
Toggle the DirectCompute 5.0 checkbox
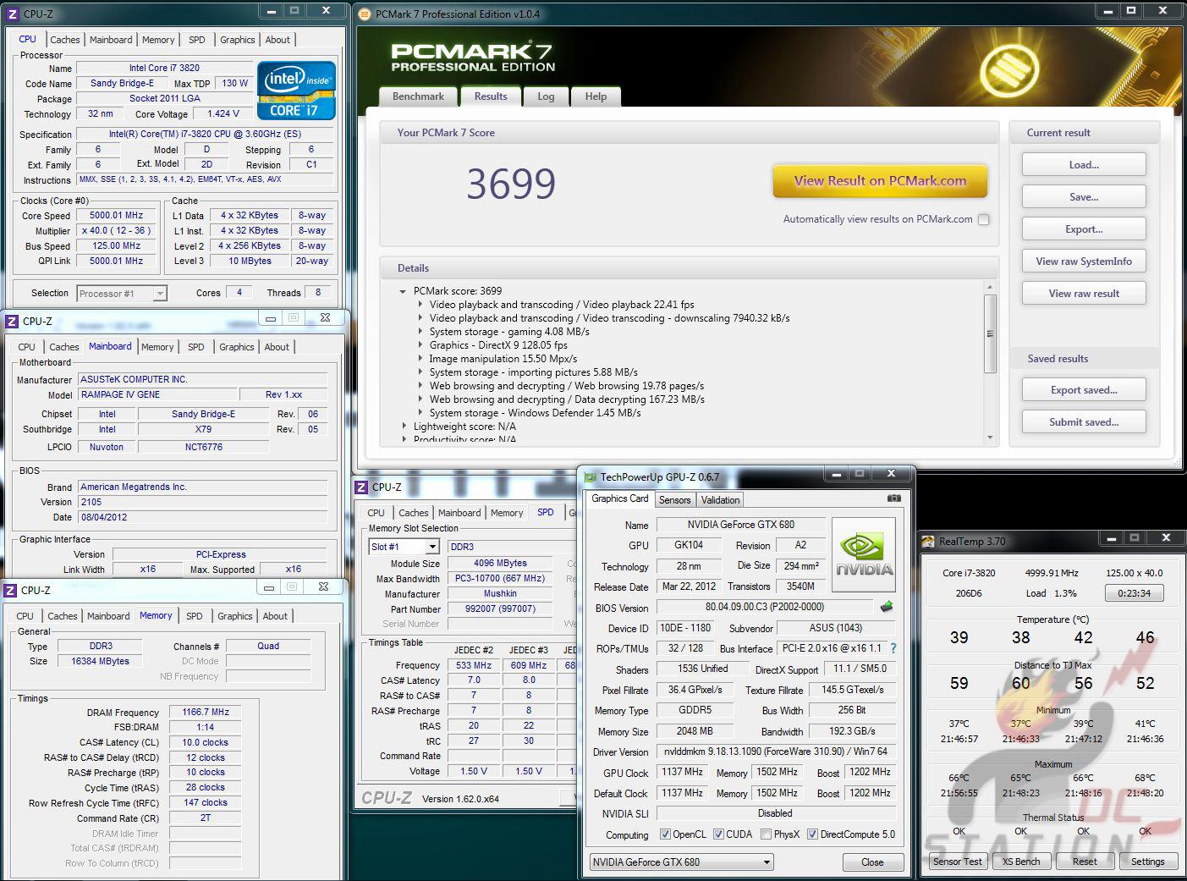click(x=812, y=834)
